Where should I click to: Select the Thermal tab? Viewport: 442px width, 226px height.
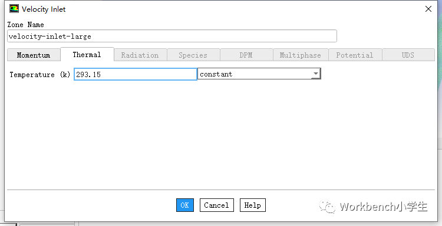click(87, 55)
